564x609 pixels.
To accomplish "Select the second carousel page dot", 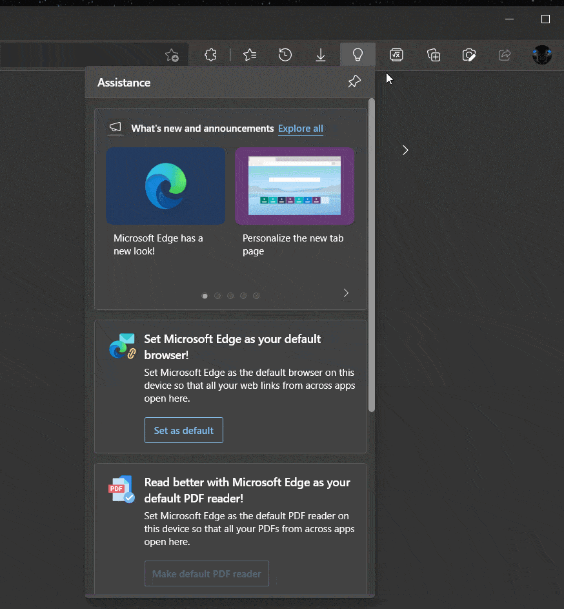I will click(217, 296).
